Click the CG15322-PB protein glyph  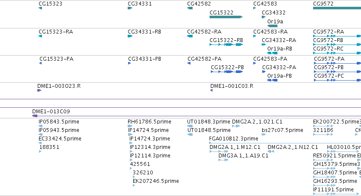pyautogui.click(x=227, y=72)
